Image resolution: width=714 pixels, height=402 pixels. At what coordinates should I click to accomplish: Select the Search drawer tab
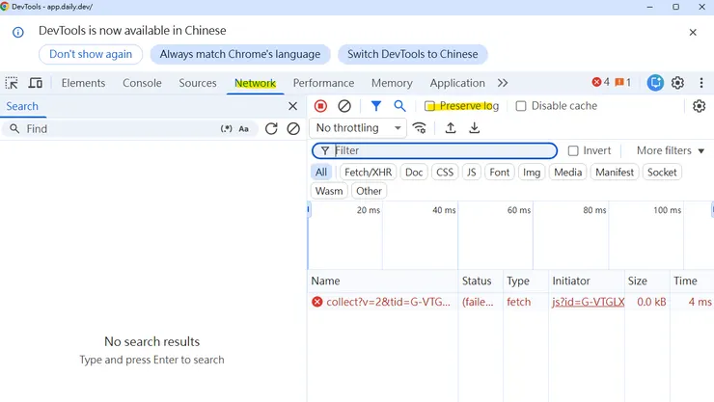[22, 106]
